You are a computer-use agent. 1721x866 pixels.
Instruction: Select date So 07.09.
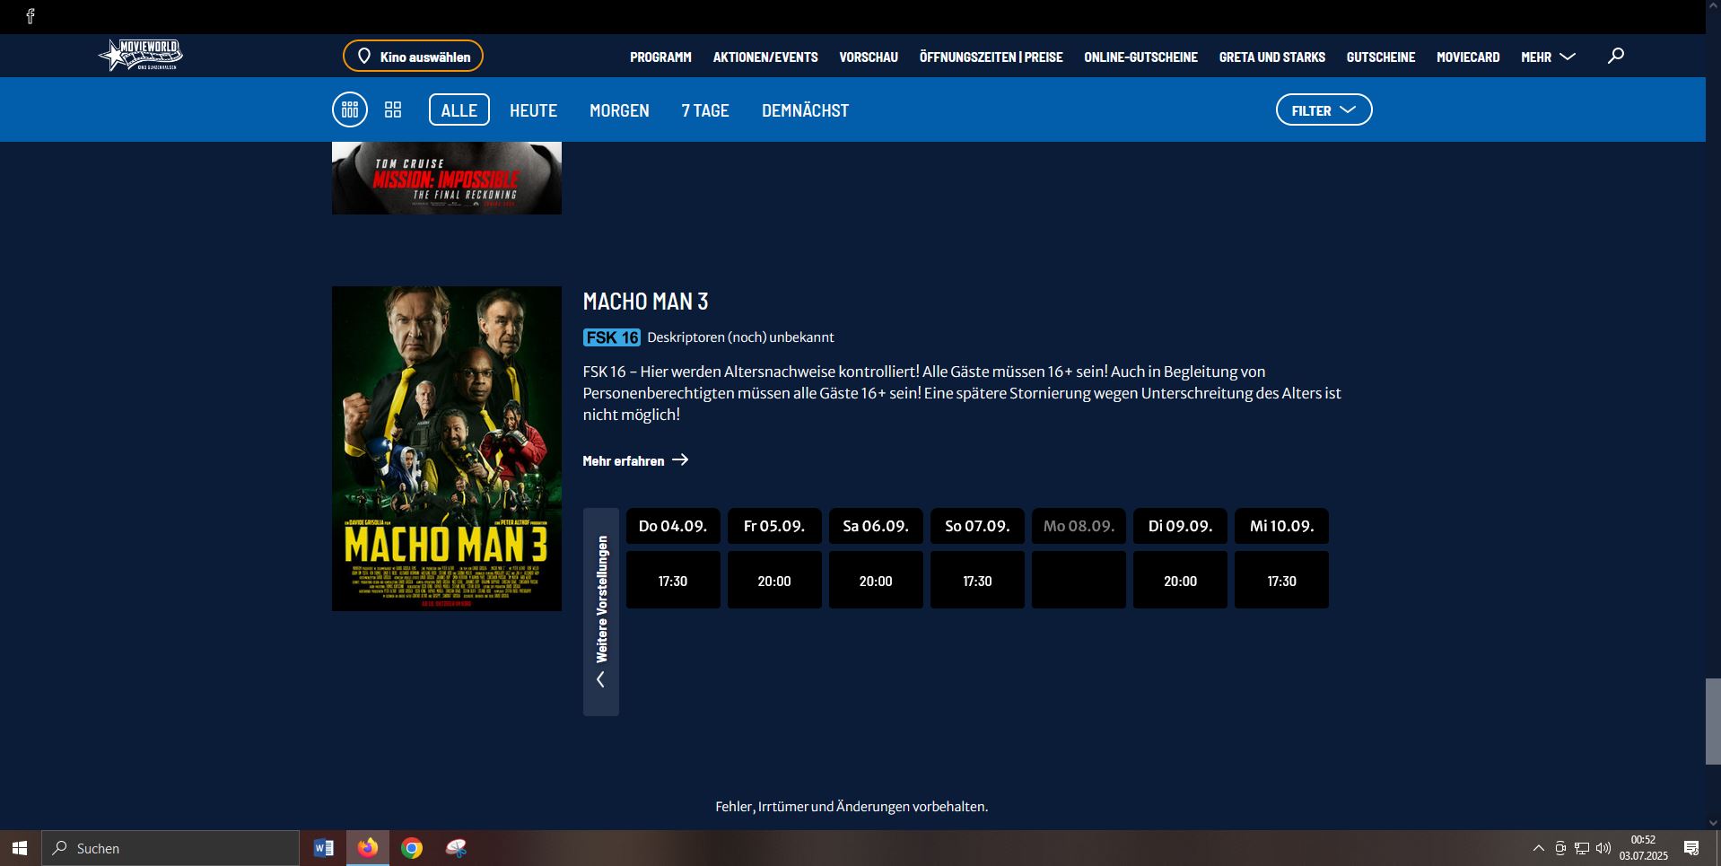(977, 526)
